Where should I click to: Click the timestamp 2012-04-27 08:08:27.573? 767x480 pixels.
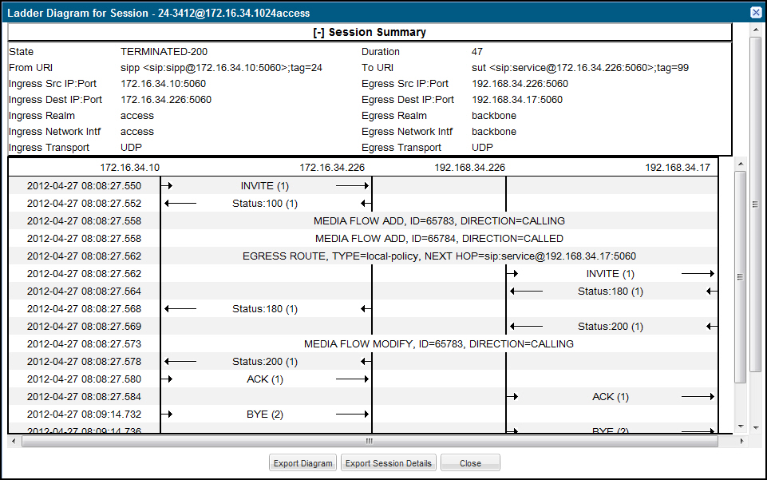click(84, 344)
